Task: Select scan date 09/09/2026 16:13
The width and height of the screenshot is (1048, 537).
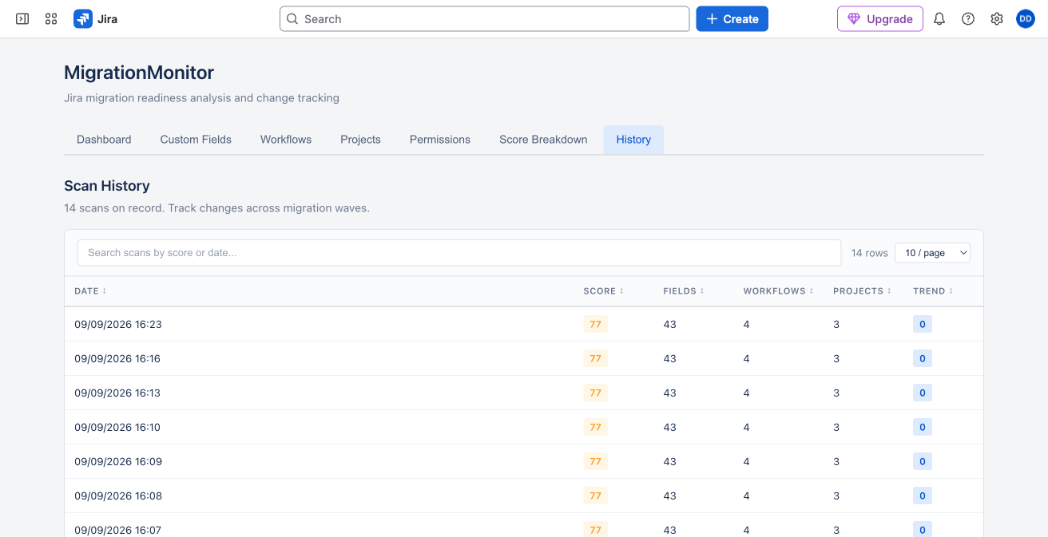Action: point(117,393)
